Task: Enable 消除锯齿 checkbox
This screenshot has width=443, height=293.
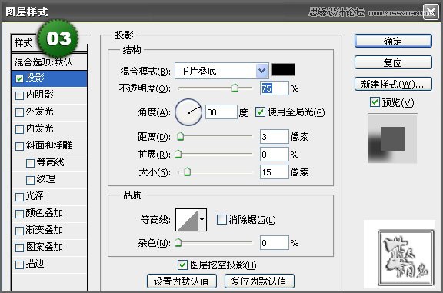Action: (221, 219)
